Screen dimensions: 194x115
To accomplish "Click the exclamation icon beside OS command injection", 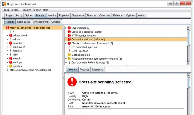I will pos(69,47).
